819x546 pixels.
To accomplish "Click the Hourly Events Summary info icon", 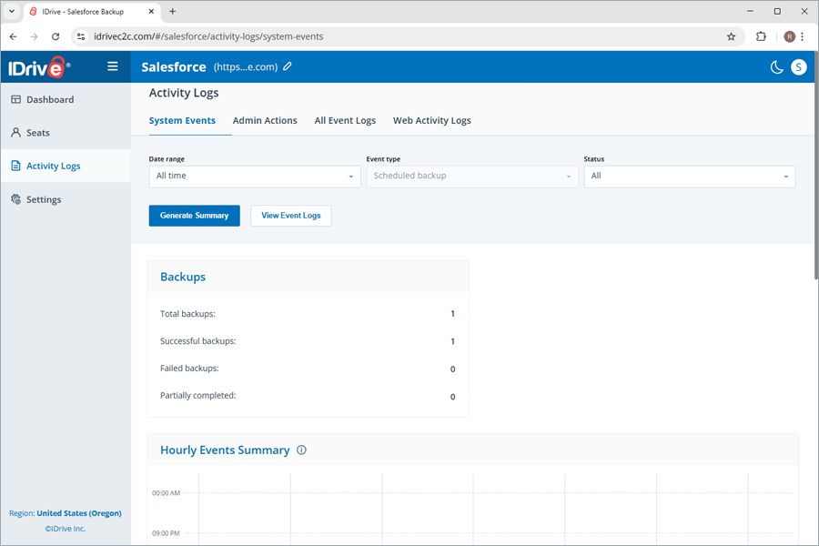I will 302,450.
